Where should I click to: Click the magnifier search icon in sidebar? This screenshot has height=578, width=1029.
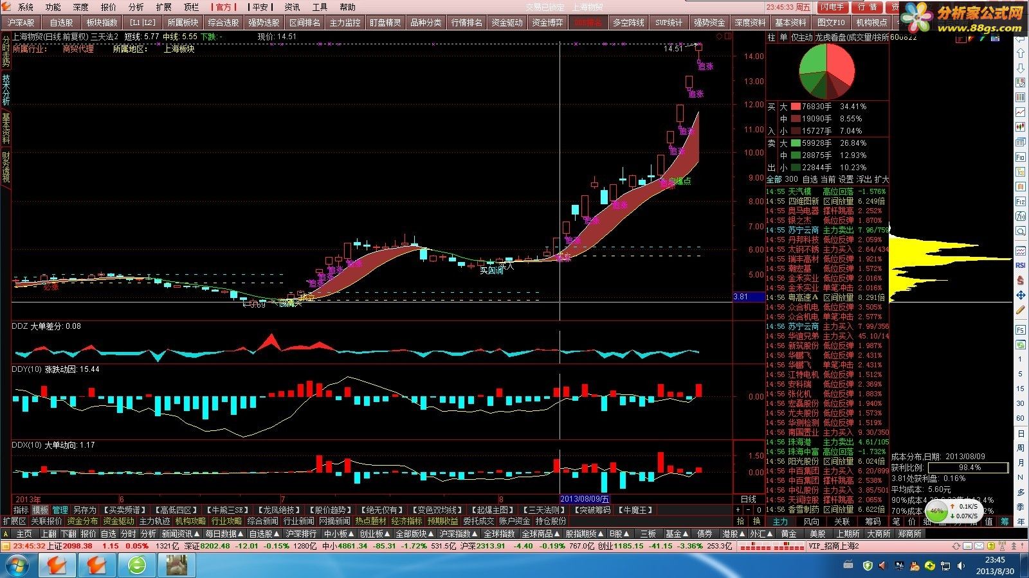1020,231
